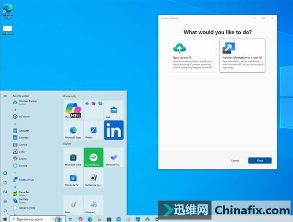Expand Start menu hamburger navigation
Viewport: 293px width, 222px height.
pos(5,96)
